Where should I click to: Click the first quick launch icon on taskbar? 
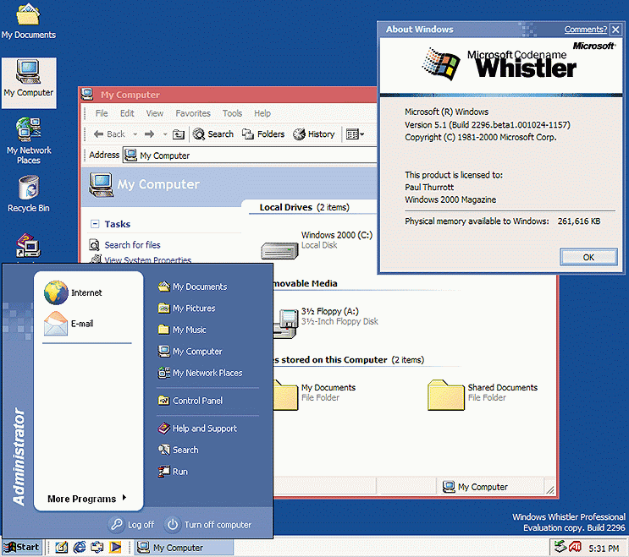(x=61, y=548)
